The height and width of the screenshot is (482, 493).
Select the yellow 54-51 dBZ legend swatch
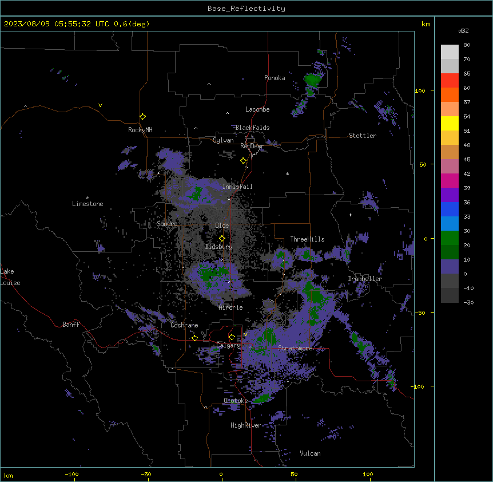[x=450, y=124]
